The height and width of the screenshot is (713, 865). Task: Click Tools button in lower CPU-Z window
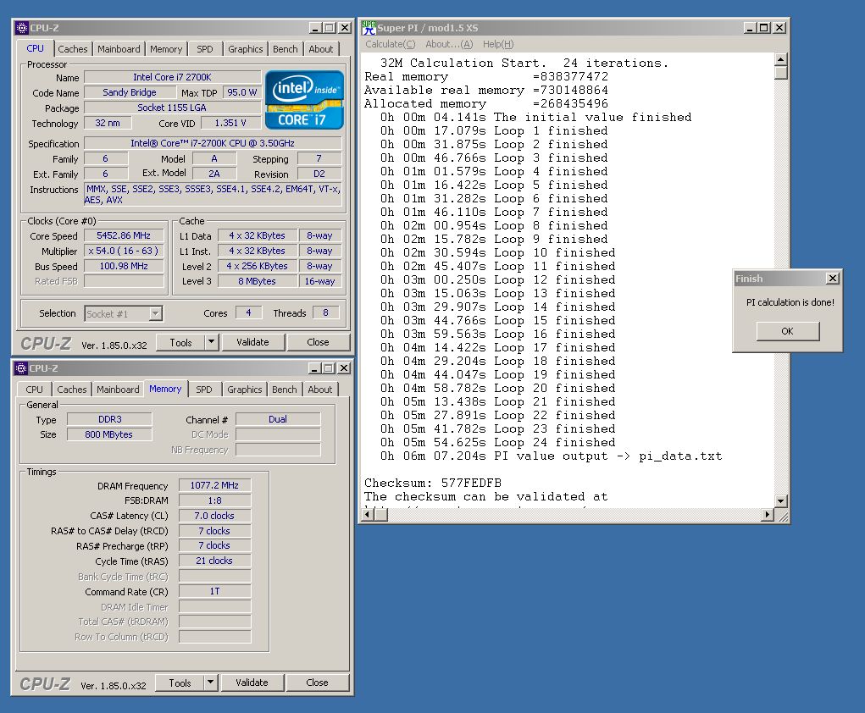(180, 683)
